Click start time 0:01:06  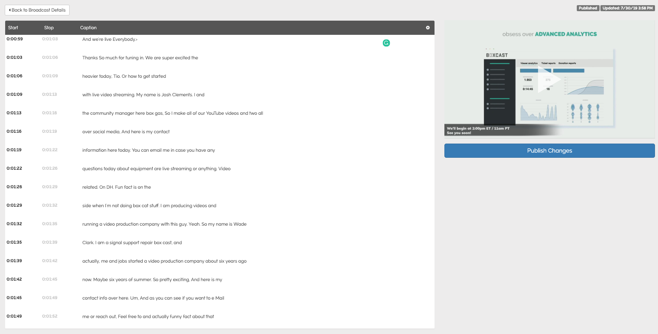(14, 76)
